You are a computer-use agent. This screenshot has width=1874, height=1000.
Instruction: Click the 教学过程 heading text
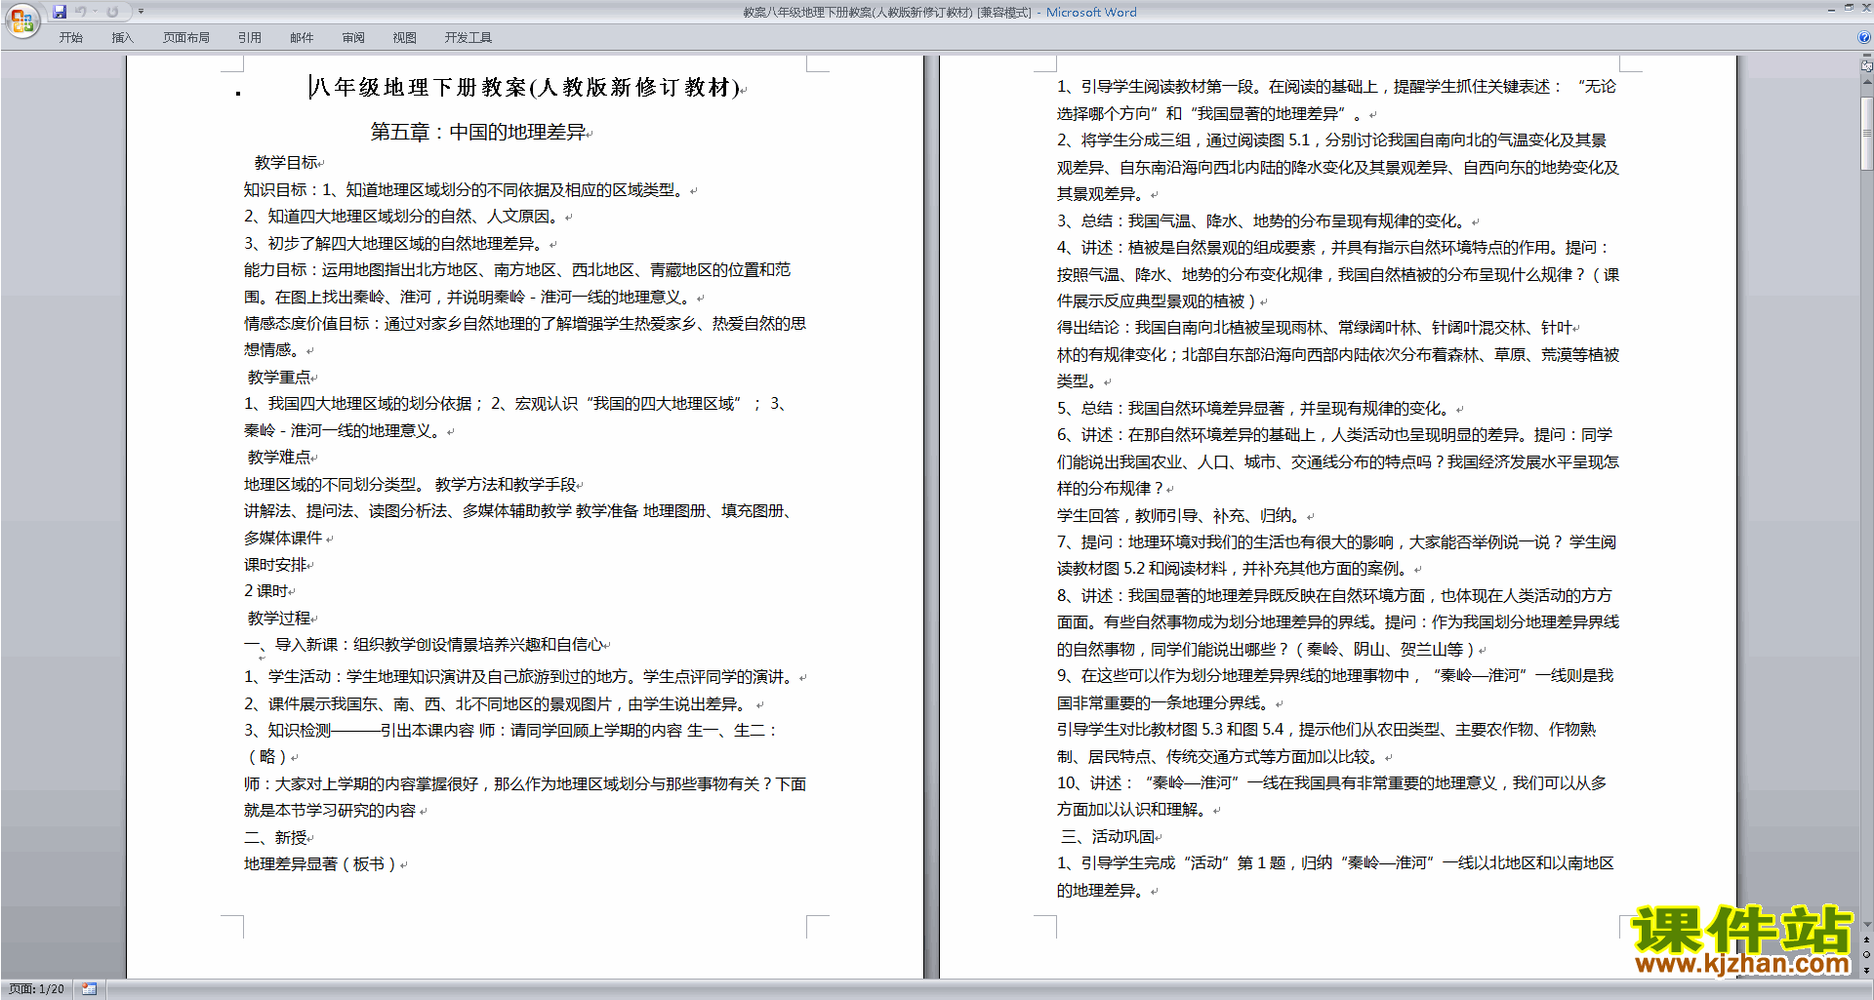pyautogui.click(x=279, y=619)
